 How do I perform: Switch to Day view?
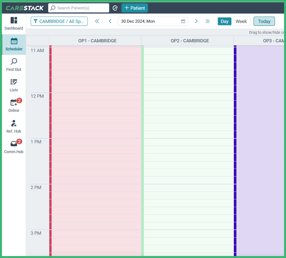[x=224, y=21]
